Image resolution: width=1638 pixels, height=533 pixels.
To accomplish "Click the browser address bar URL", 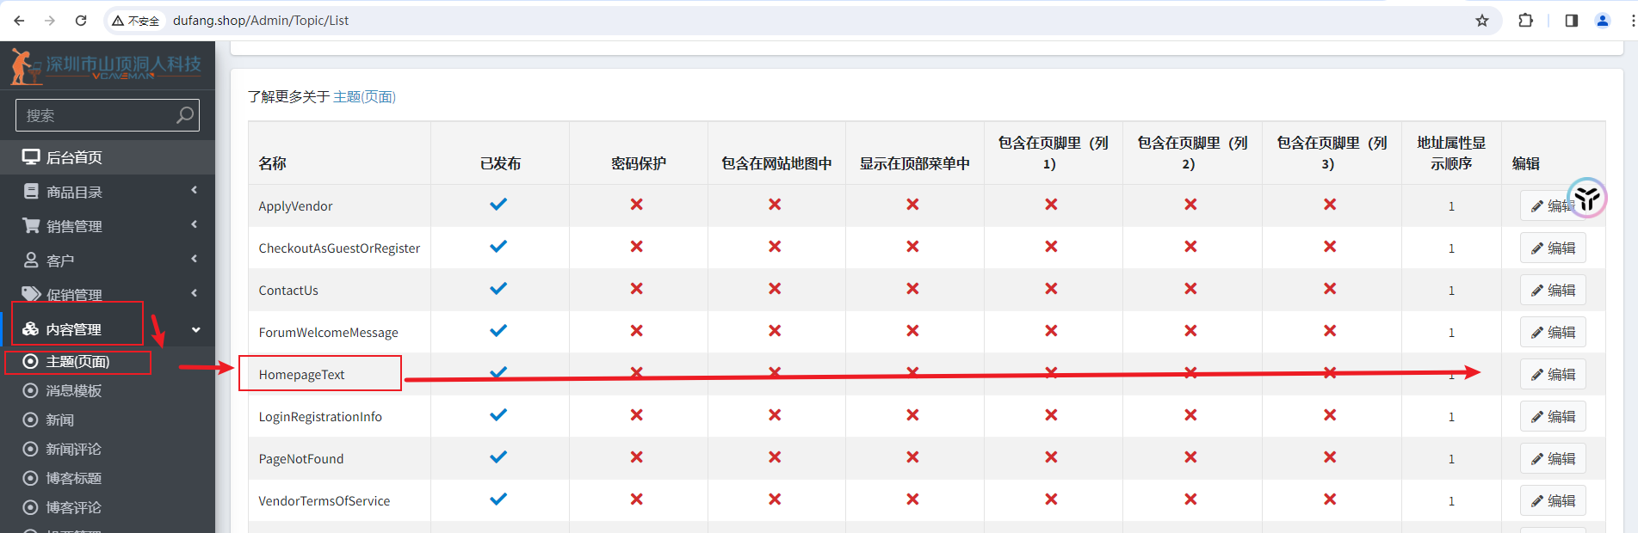I will (261, 21).
